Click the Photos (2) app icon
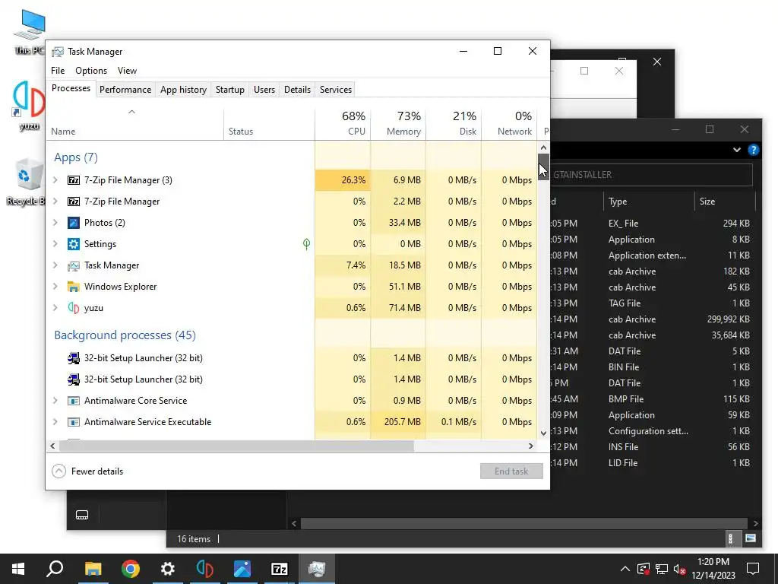Image resolution: width=778 pixels, height=584 pixels. [74, 223]
